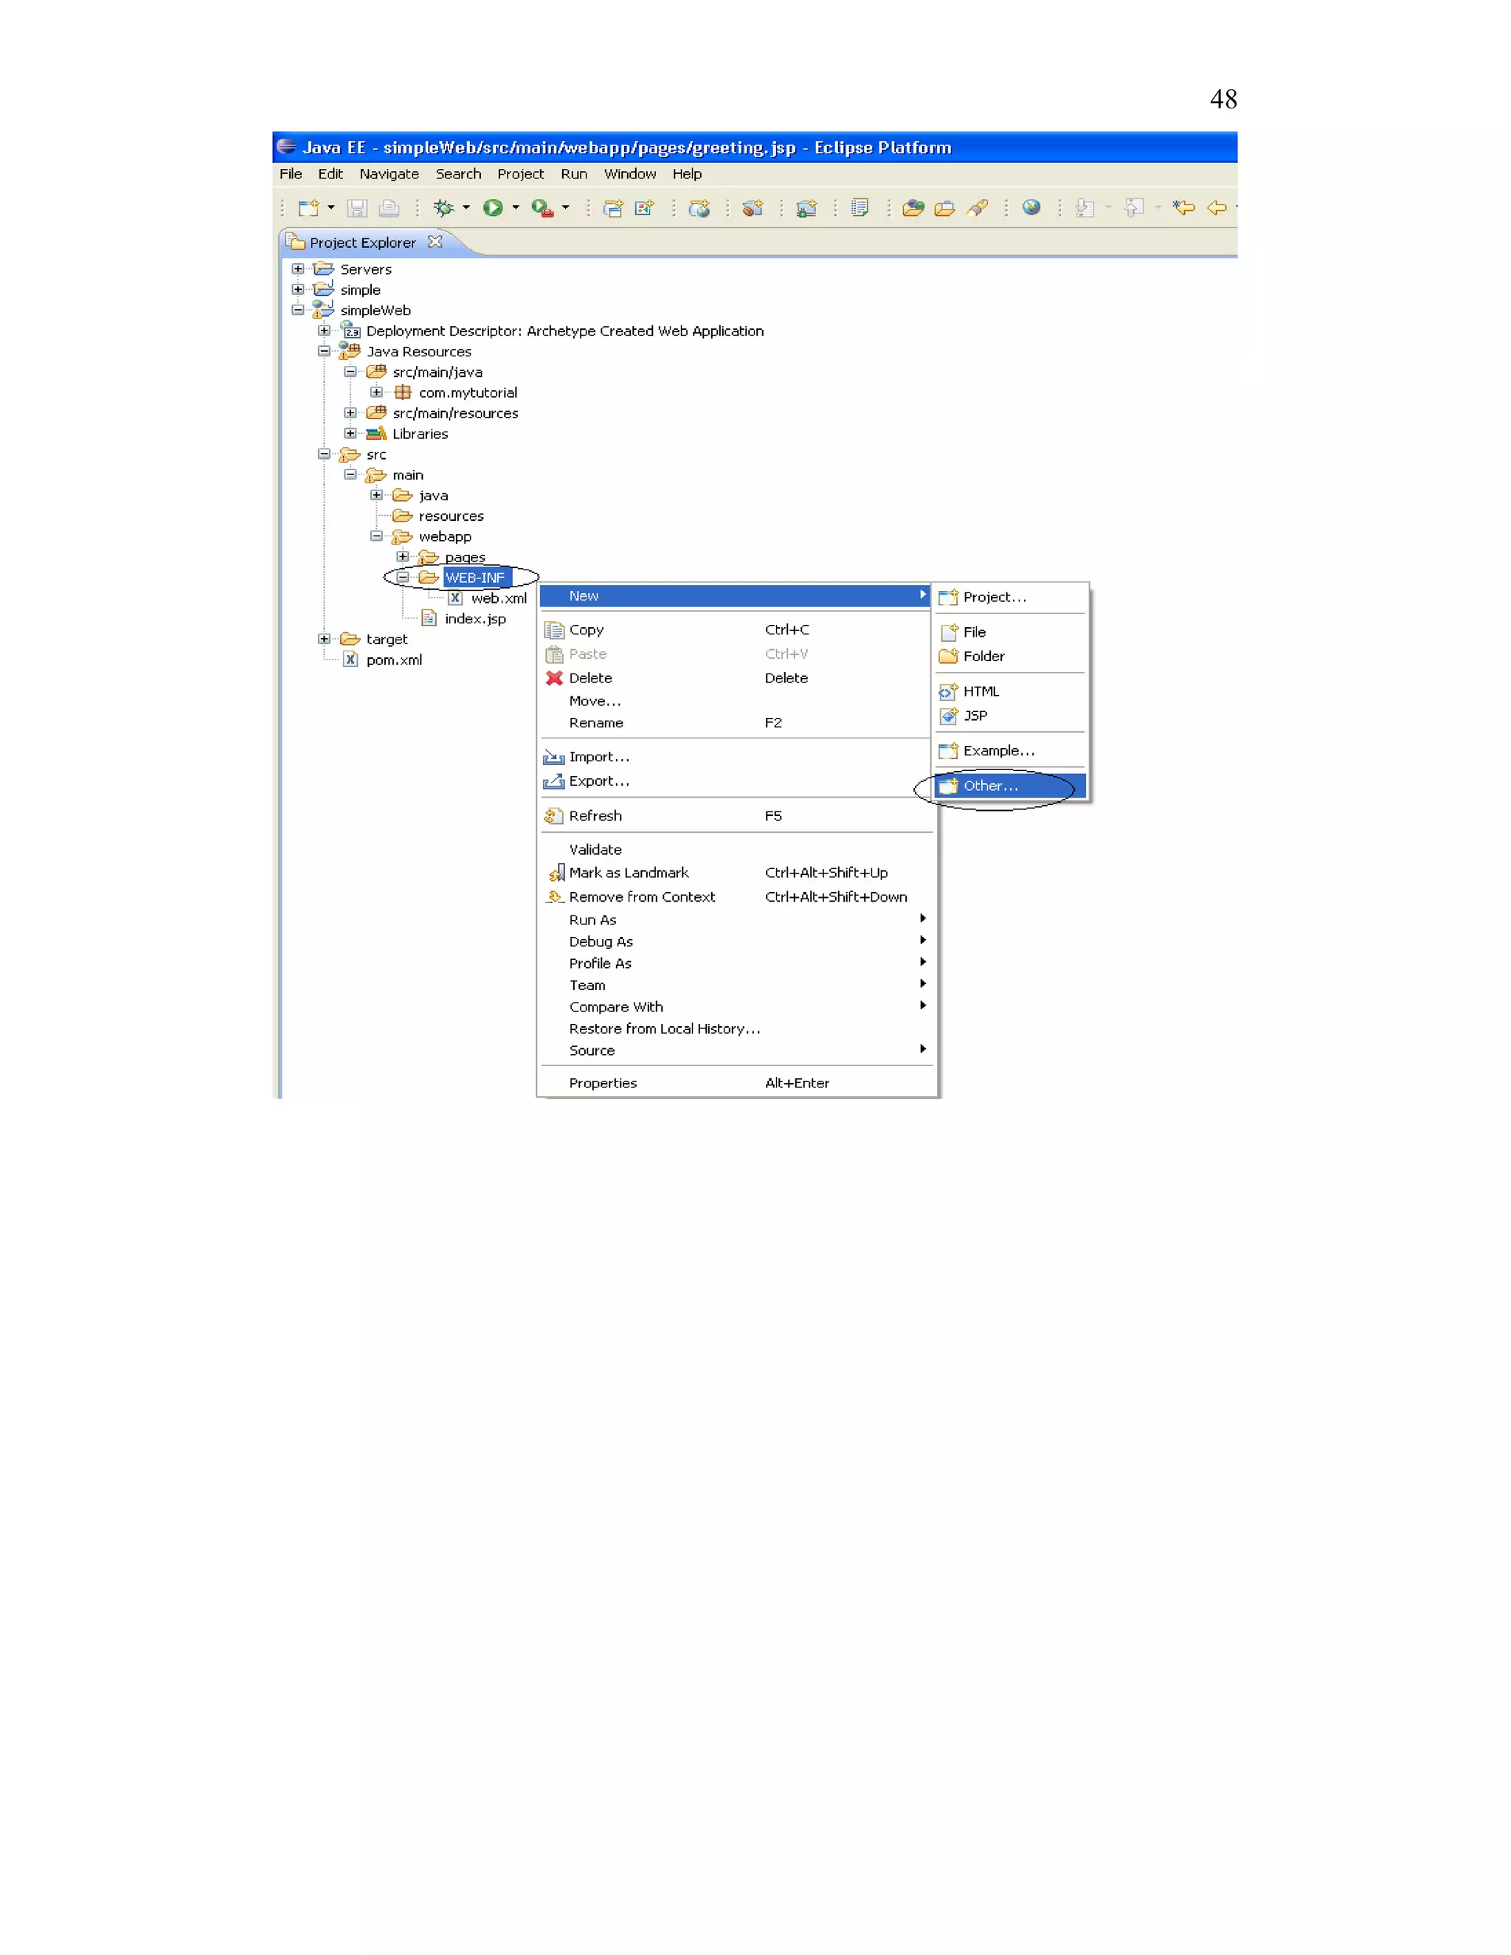This screenshot has height=1955, width=1511.
Task: Select index.jsp in the tree
Action: tap(475, 618)
